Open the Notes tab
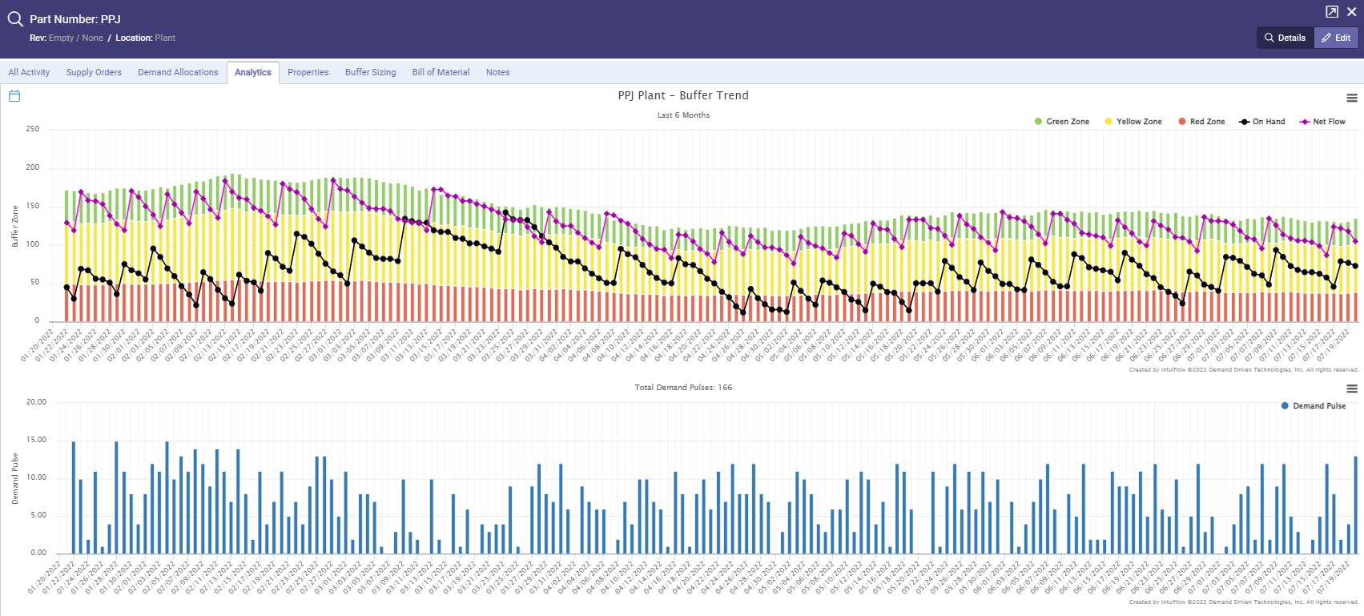 [497, 72]
